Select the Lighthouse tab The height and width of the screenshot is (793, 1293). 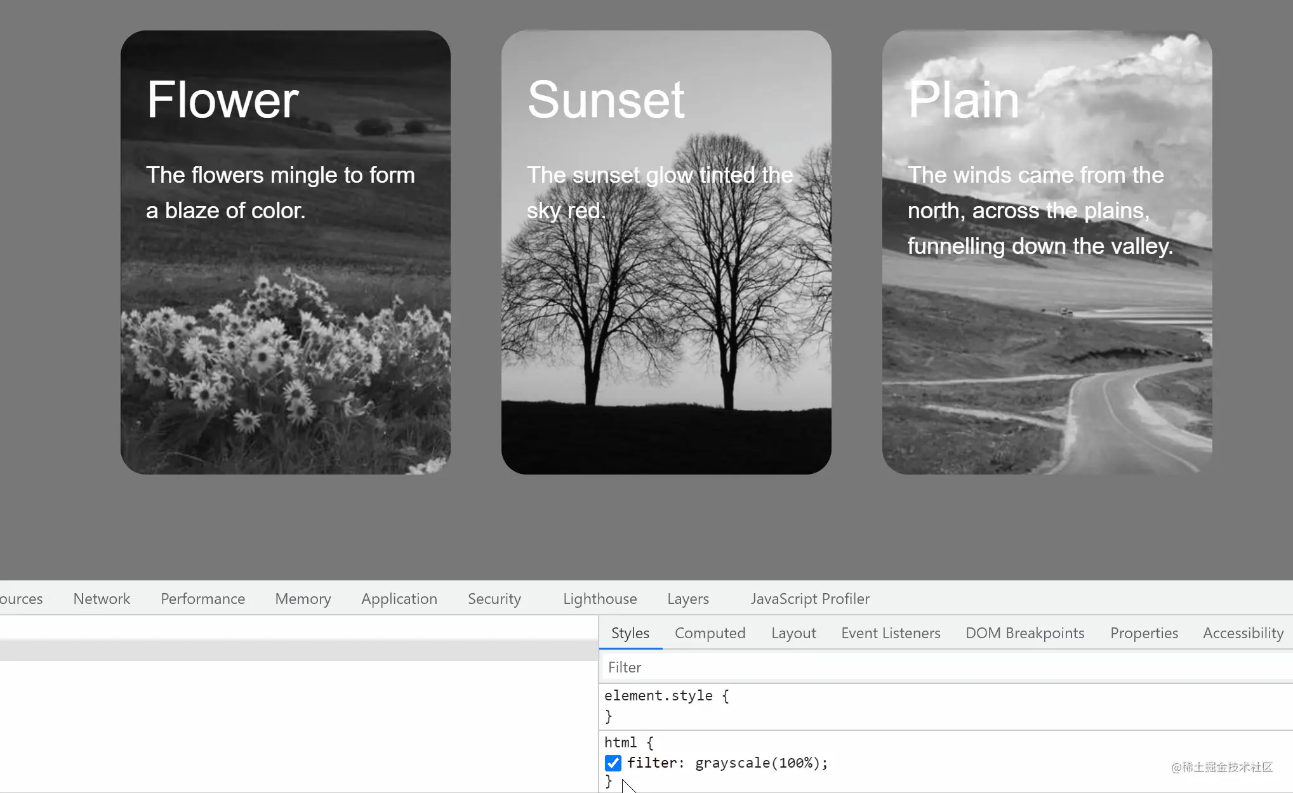(600, 598)
